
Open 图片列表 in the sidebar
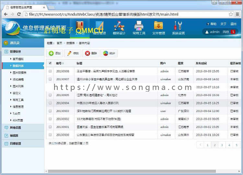point(18,86)
